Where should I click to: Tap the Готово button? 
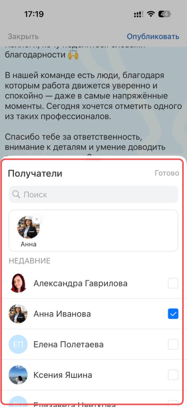coord(167,173)
